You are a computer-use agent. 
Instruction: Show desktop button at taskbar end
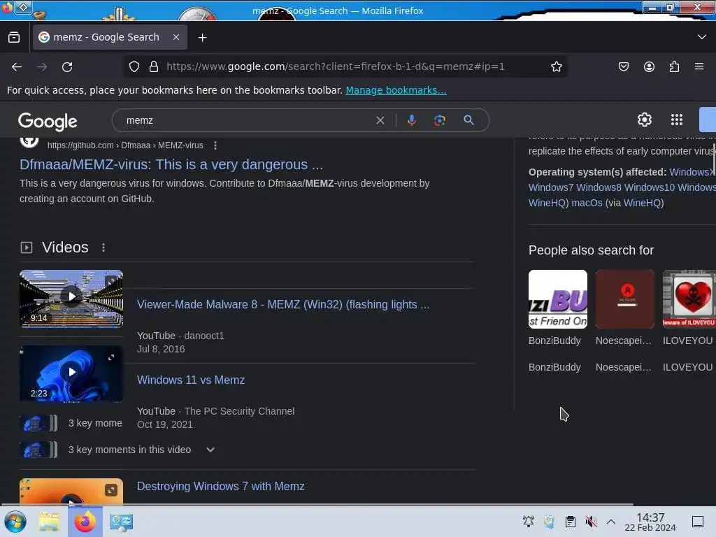pos(698,522)
